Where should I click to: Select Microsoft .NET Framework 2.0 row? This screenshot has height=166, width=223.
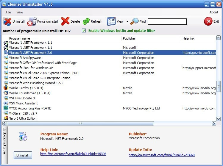(x=110, y=53)
